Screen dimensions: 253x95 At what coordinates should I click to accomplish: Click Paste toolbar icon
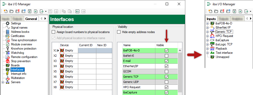(70, 11)
